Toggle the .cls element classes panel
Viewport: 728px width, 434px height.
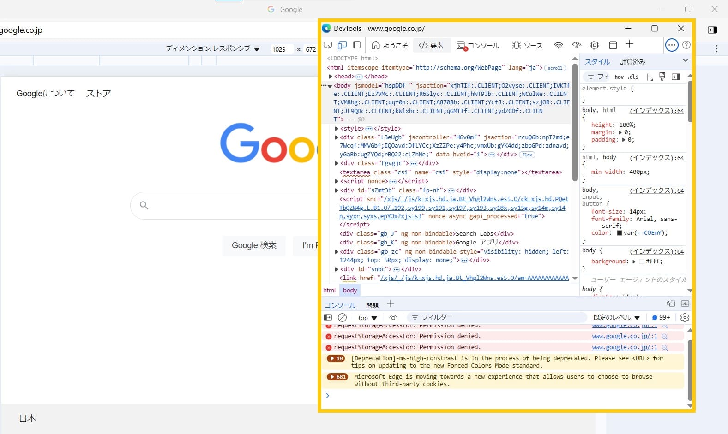(x=633, y=77)
